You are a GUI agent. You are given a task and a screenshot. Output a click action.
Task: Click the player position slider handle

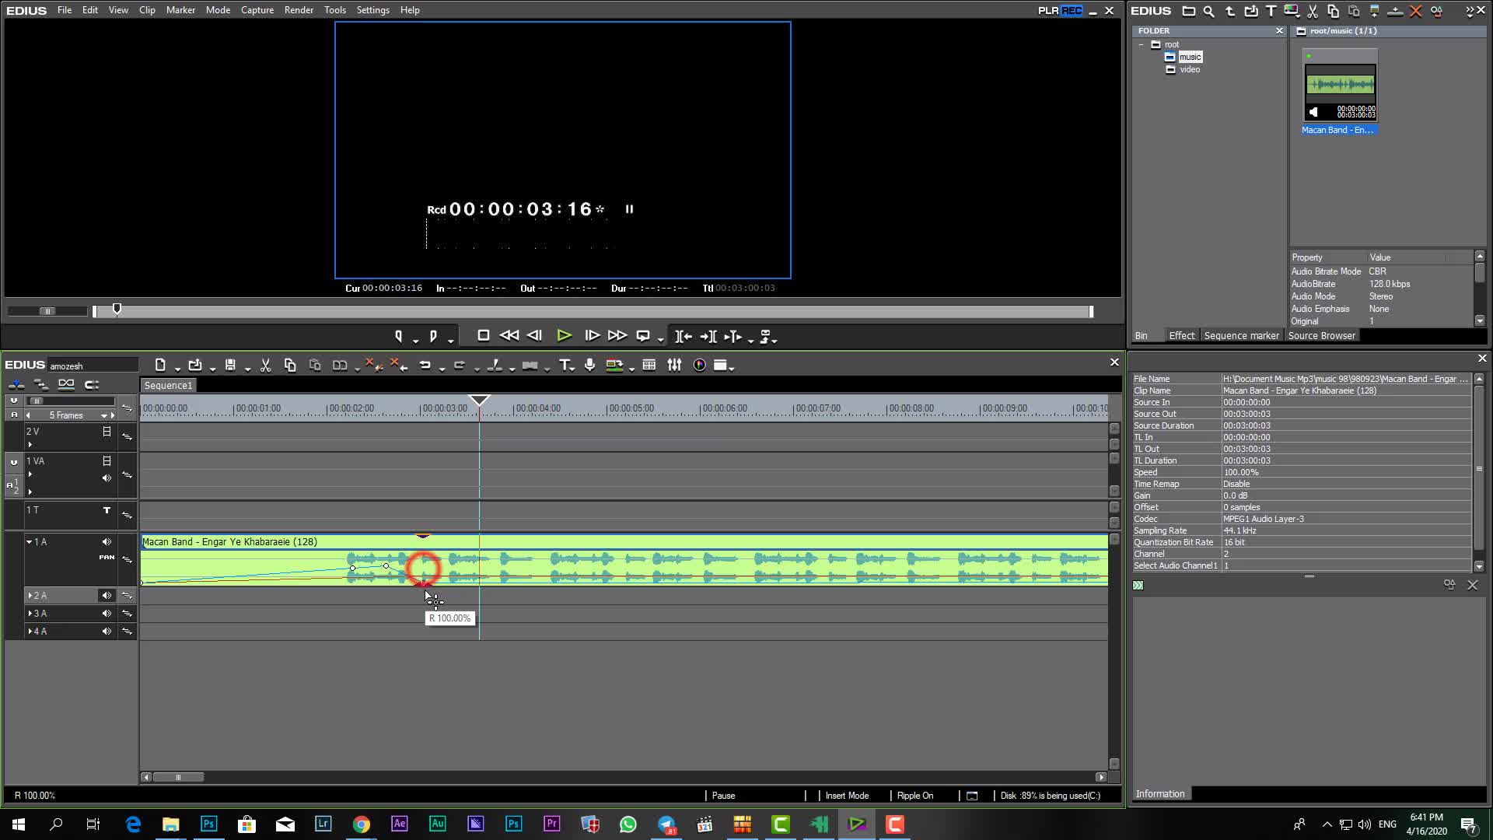coord(117,310)
